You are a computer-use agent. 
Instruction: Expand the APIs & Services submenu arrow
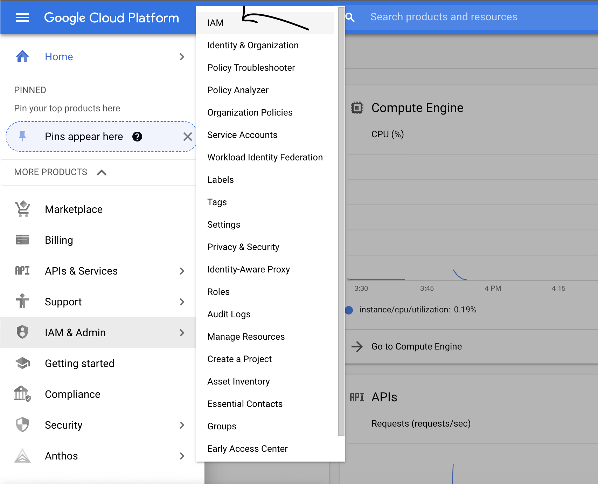[182, 271]
